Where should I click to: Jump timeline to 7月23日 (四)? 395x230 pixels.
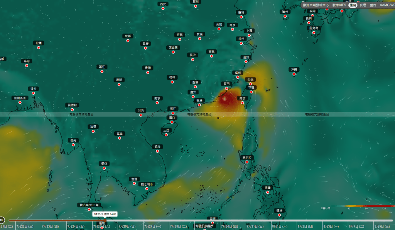tap(51, 227)
